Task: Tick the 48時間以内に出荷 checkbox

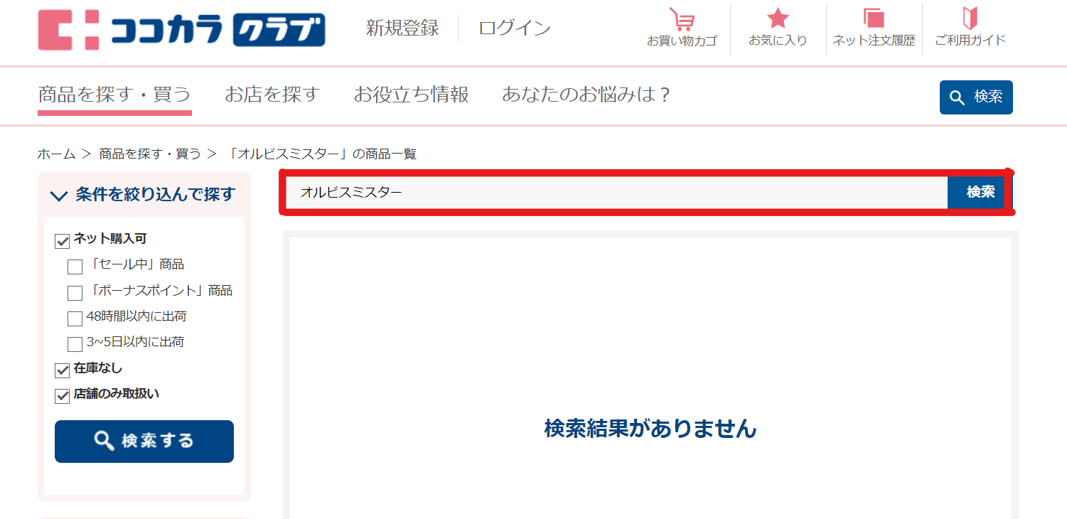Action: 75,319
